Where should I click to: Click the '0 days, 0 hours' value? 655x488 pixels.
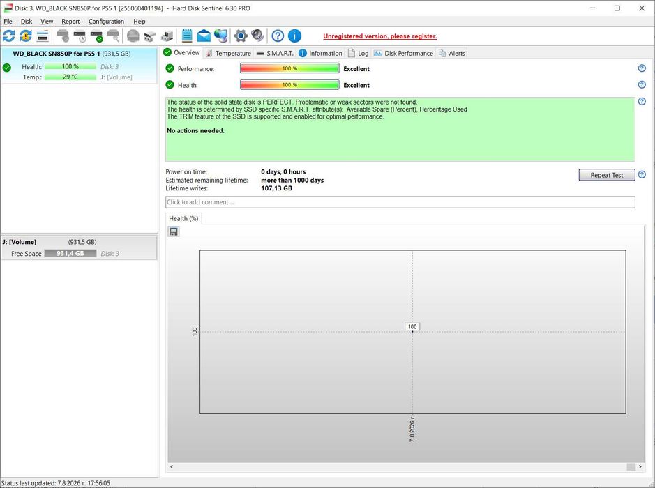(283, 172)
